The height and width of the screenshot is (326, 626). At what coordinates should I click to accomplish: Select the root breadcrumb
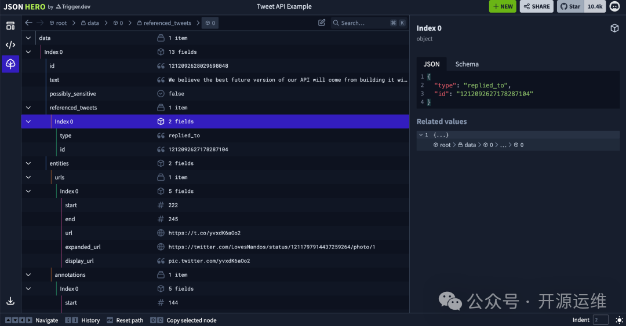pos(58,23)
